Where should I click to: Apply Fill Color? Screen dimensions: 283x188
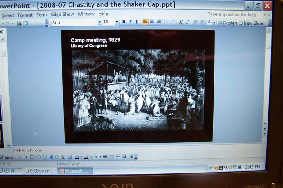[77, 157]
